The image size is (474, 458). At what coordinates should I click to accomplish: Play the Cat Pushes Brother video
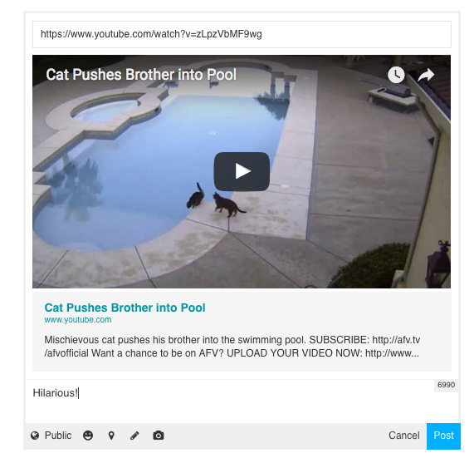(242, 171)
